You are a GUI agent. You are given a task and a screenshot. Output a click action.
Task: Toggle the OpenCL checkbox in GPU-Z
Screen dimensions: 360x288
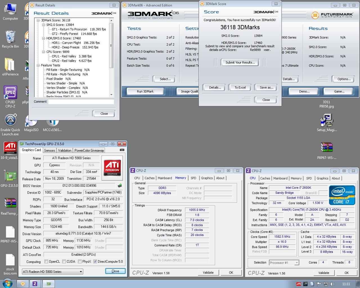pyautogui.click(x=46, y=262)
